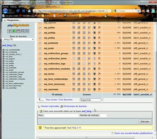The height and width of the screenshot is (139, 157).
Task: Go to the Firefox home page icon
Action: pyautogui.click(x=29, y=11)
